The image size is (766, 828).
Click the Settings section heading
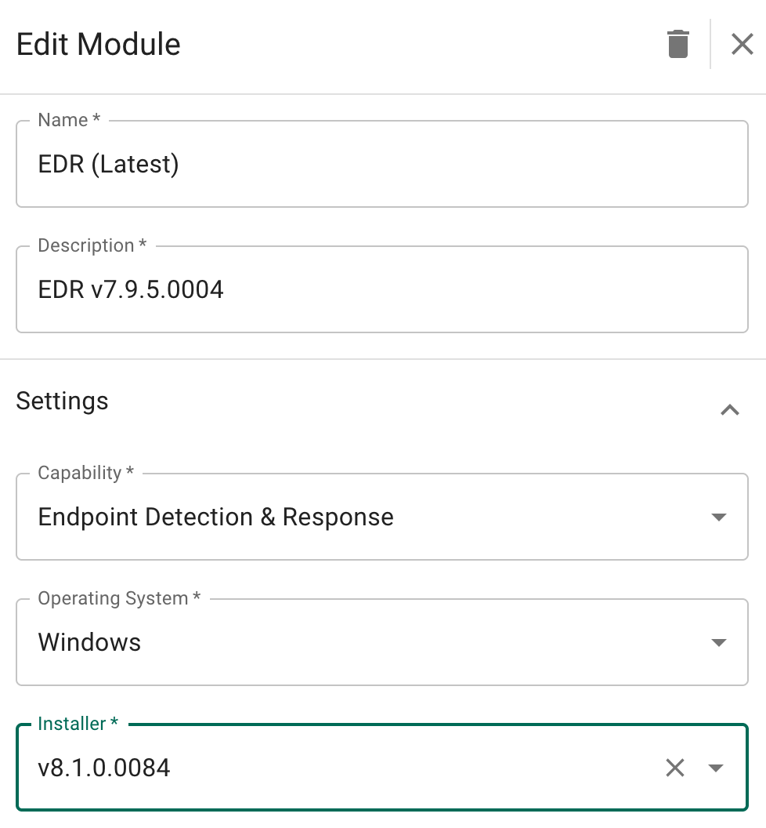tap(62, 401)
